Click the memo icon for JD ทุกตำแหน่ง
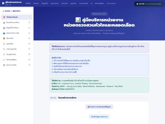The image size is (165, 124). coord(4,54)
